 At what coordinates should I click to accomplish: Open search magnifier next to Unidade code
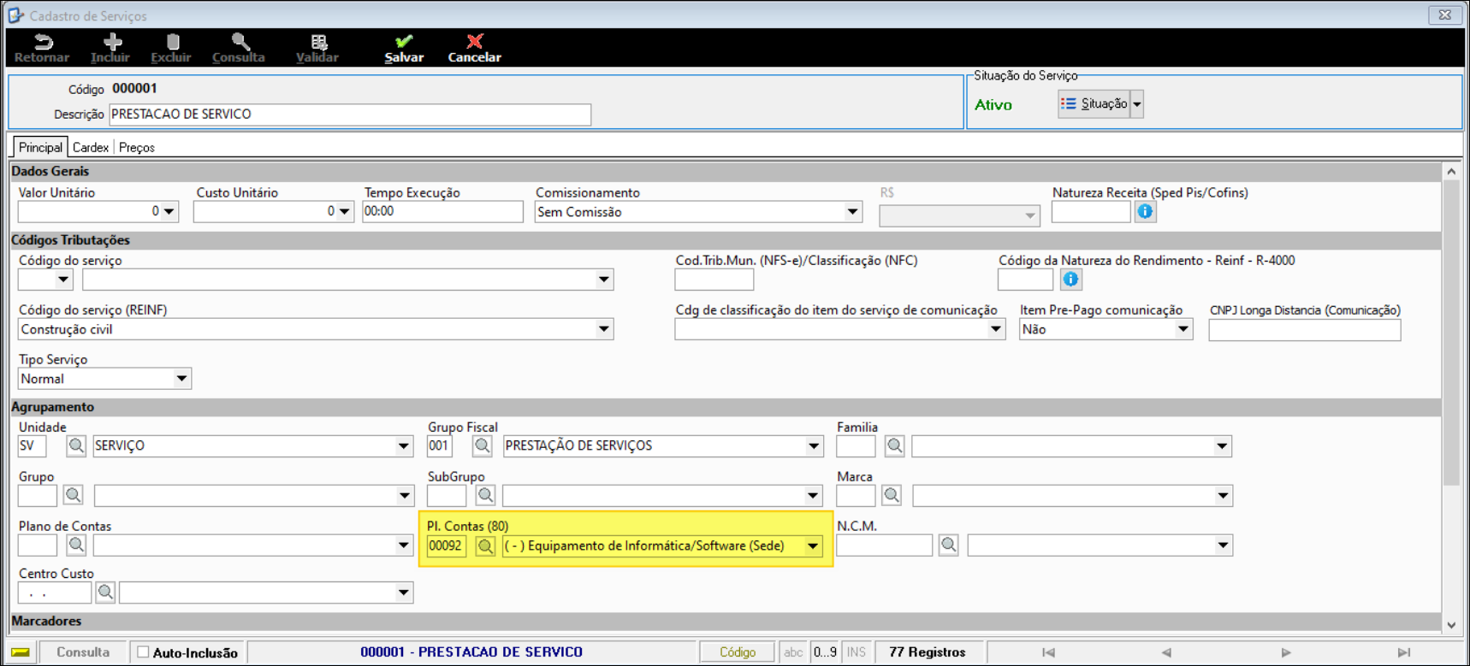pos(76,445)
